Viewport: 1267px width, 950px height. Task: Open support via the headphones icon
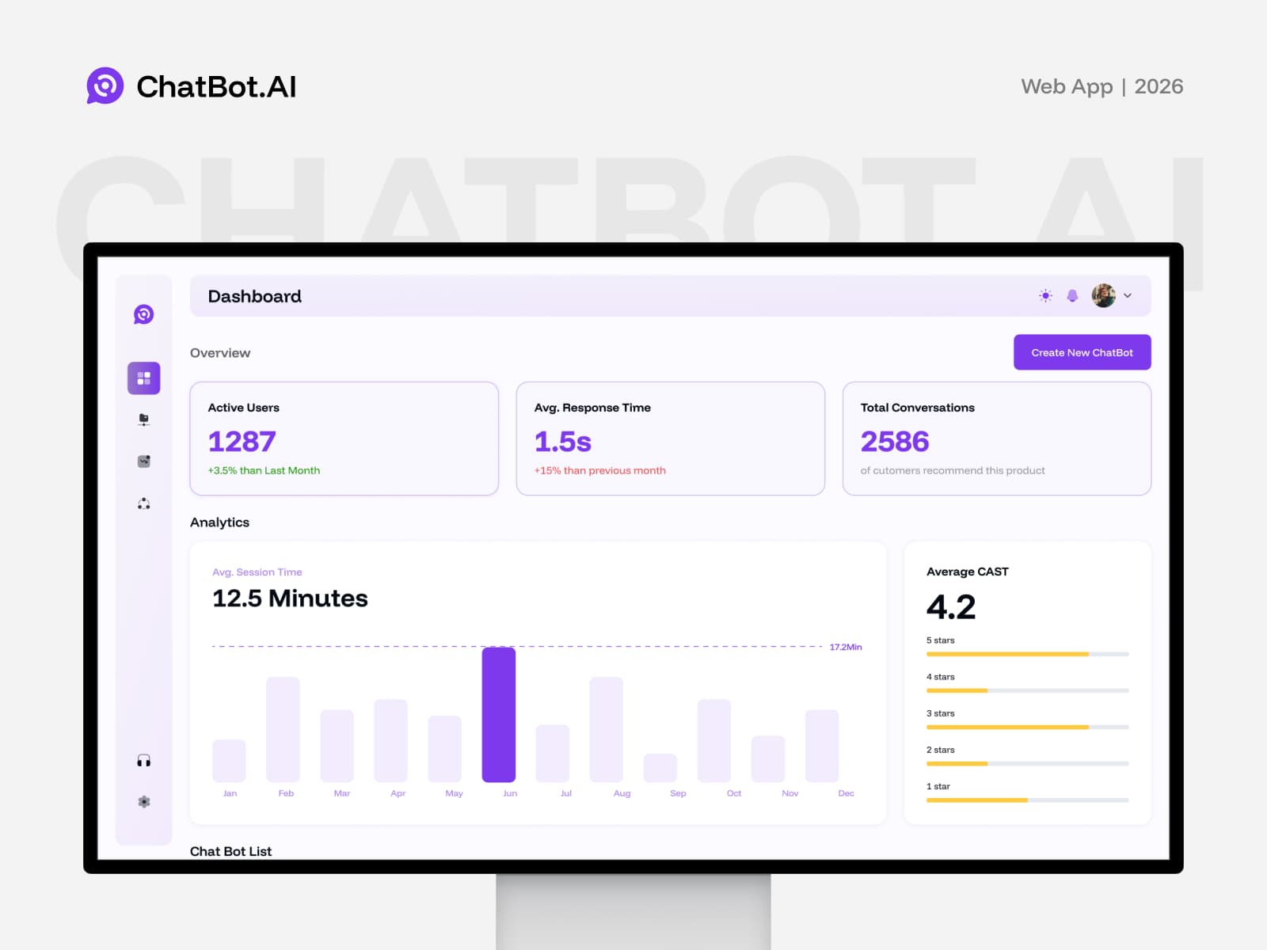(x=143, y=761)
